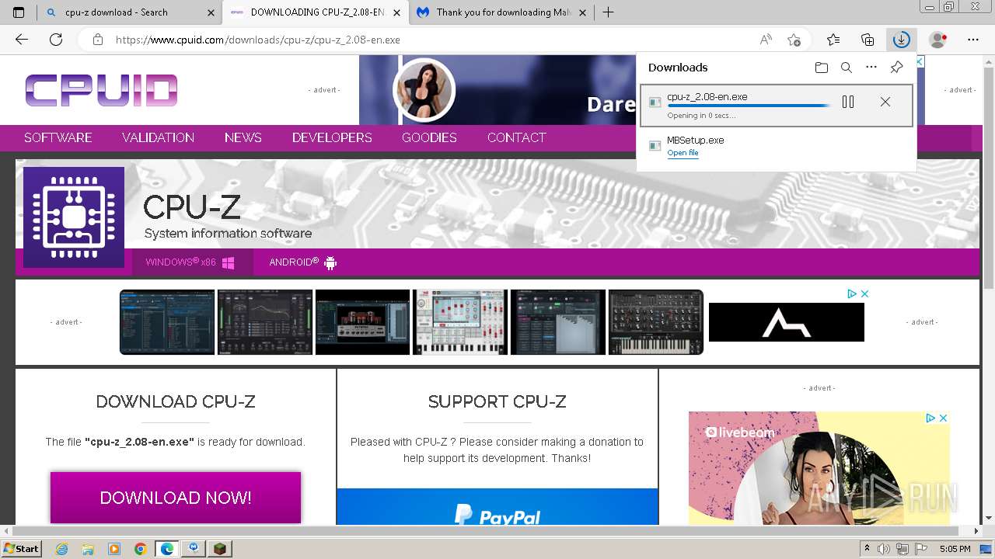The height and width of the screenshot is (559, 995).
Task: Open the VALIDATION menu
Action: tap(158, 137)
